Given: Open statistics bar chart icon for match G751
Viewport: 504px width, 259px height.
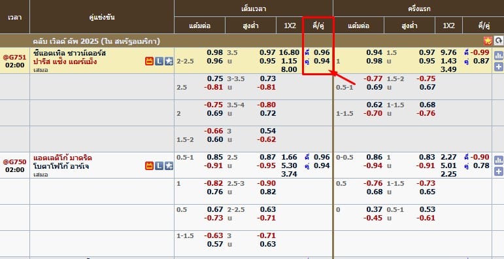Looking at the screenshot, I should [x=499, y=56].
